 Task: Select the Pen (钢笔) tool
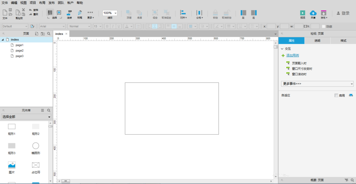click(x=79, y=12)
